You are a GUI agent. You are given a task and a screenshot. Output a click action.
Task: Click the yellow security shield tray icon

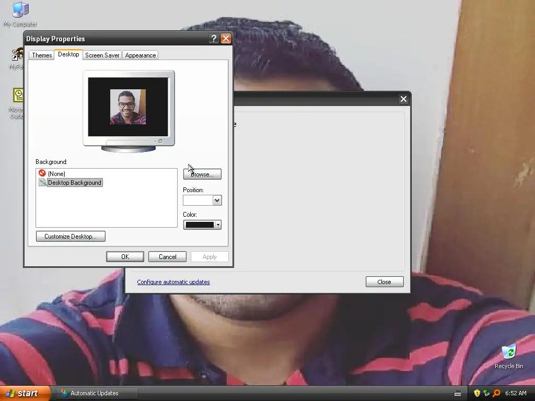477,393
